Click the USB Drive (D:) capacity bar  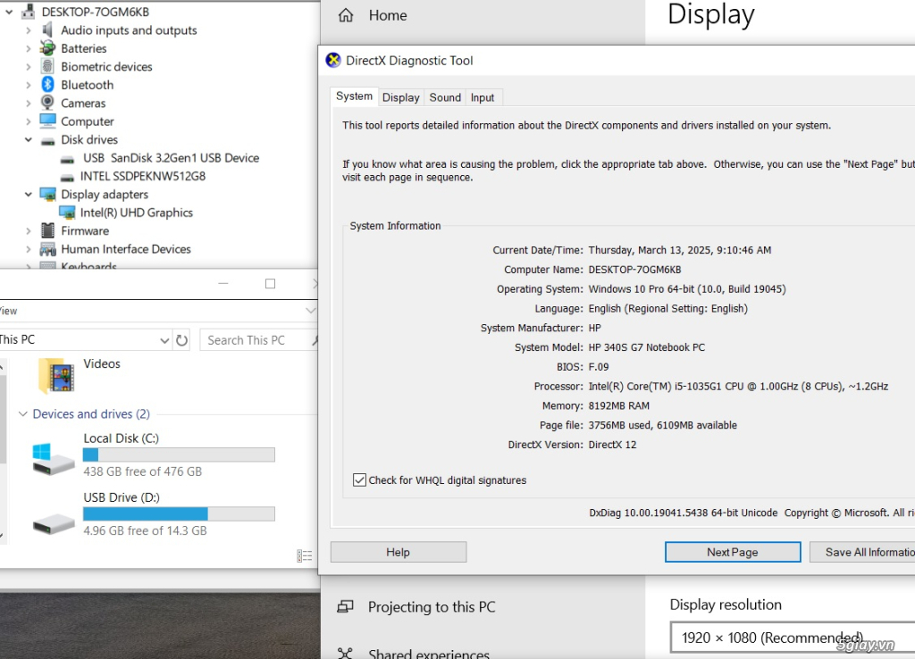click(x=179, y=513)
